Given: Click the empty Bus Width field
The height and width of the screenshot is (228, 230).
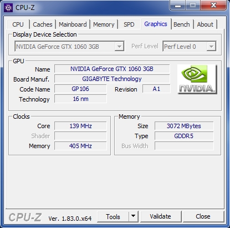Looking at the screenshot, I should (x=184, y=146).
